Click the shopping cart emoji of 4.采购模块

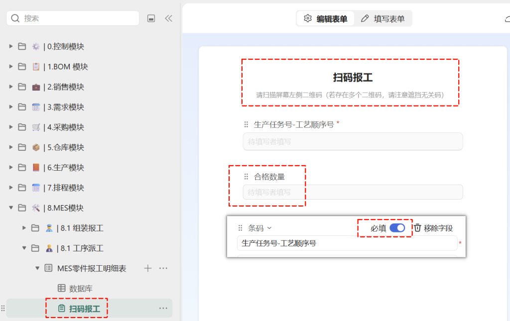click(36, 127)
